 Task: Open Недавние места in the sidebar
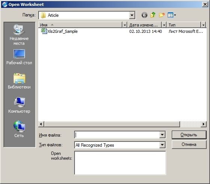tap(19, 35)
